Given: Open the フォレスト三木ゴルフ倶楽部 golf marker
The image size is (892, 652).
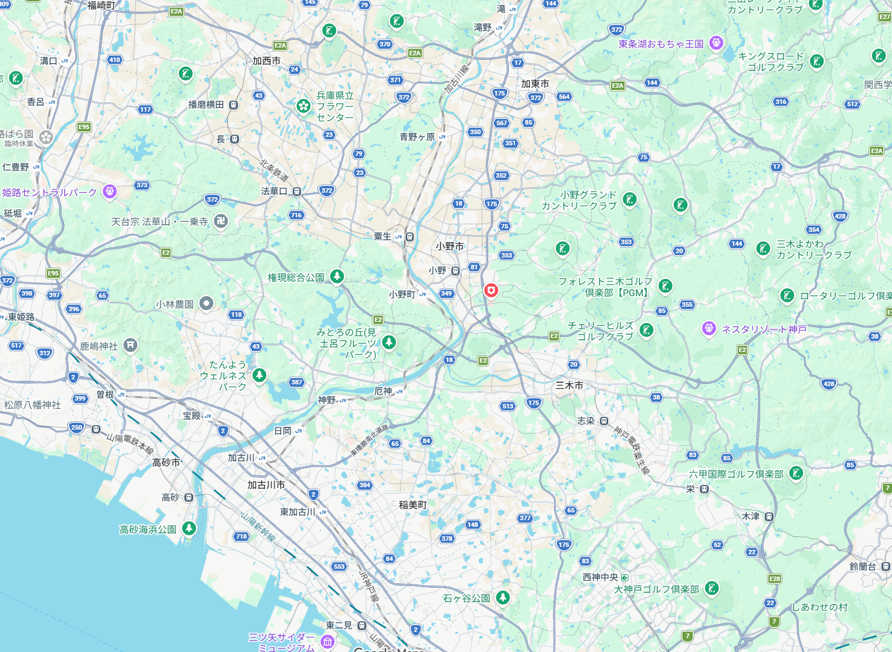Looking at the screenshot, I should [x=665, y=286].
